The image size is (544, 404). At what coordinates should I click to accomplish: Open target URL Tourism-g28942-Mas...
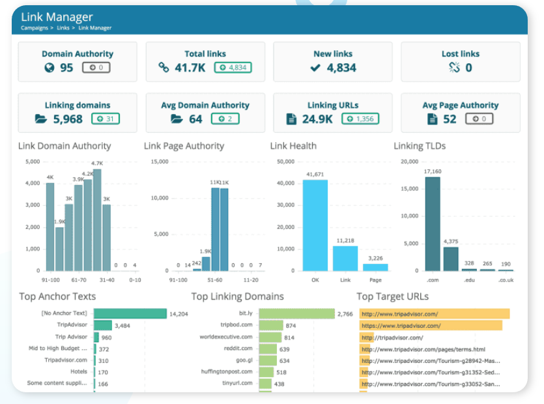(431, 360)
